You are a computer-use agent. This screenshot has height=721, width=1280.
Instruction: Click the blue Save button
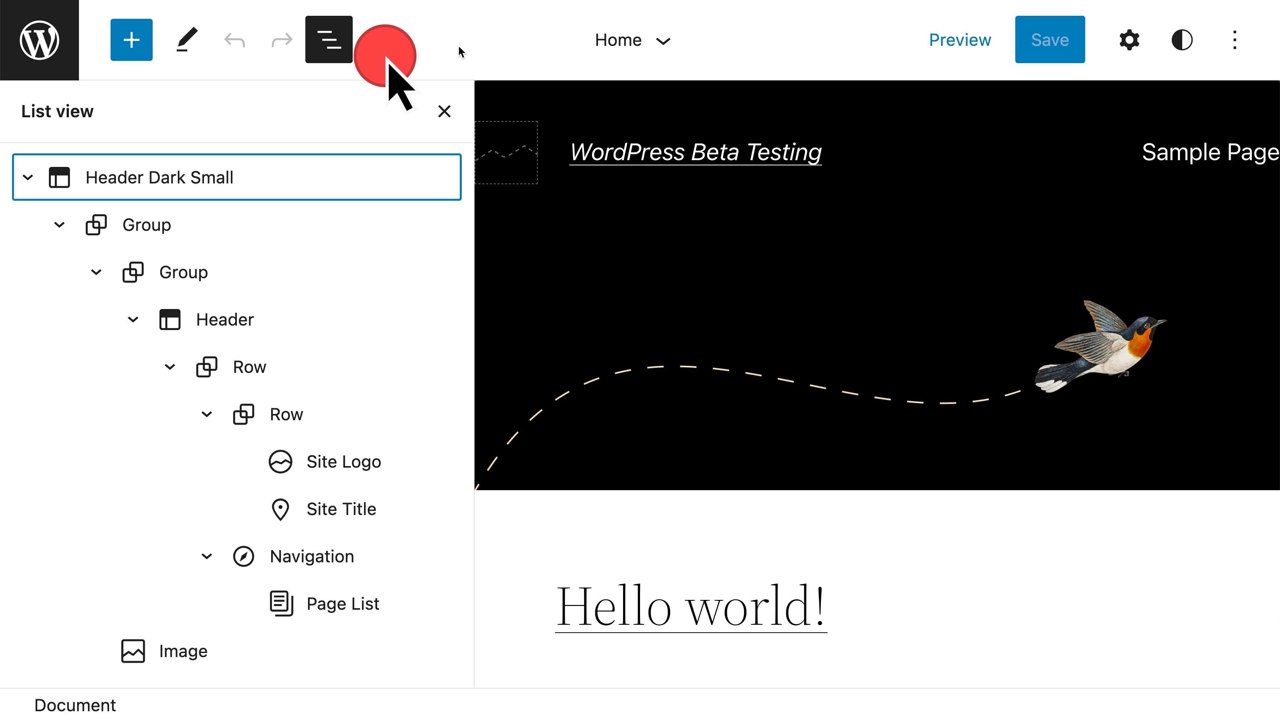click(x=1049, y=40)
